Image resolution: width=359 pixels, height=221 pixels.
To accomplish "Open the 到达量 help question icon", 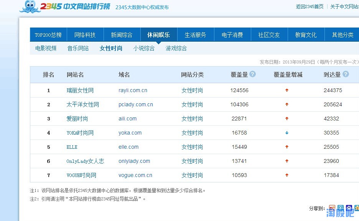I will pos(346,74).
